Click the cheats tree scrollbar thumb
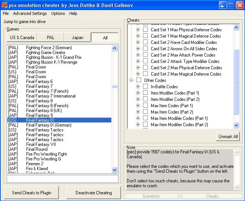245x201 pixels. (236, 82)
